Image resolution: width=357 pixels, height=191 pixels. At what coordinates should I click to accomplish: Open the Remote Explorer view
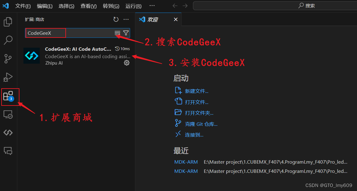click(x=8, y=114)
